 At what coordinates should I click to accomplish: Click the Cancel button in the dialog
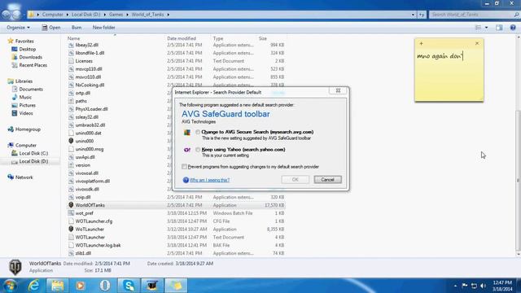(x=327, y=180)
